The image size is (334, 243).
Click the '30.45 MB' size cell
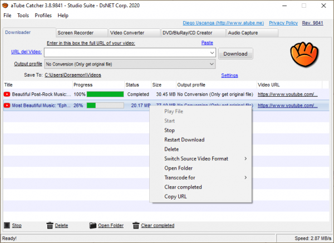tap(166, 95)
